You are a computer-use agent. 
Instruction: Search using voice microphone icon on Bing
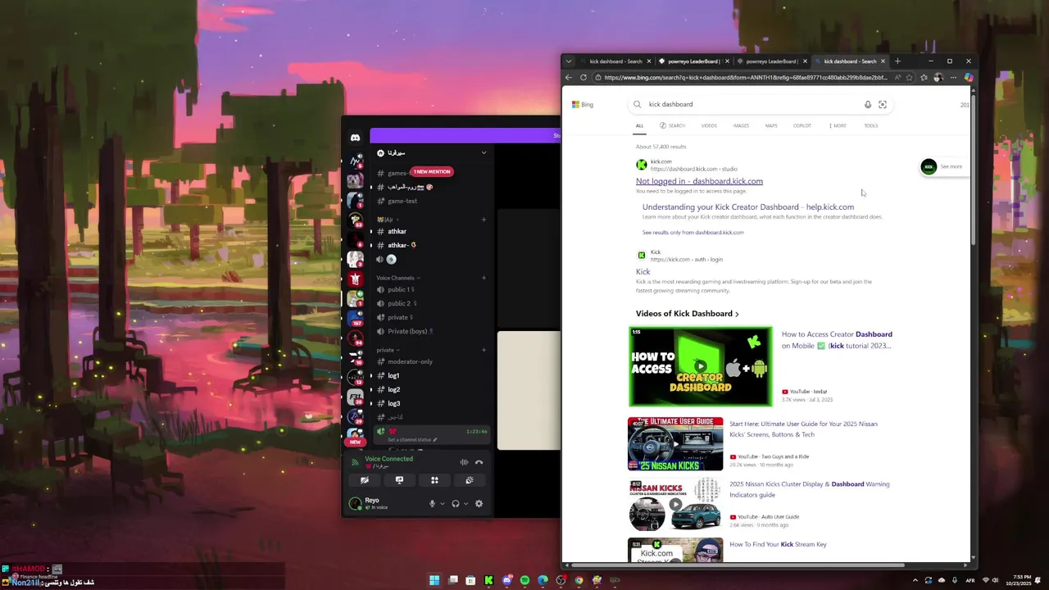point(868,104)
